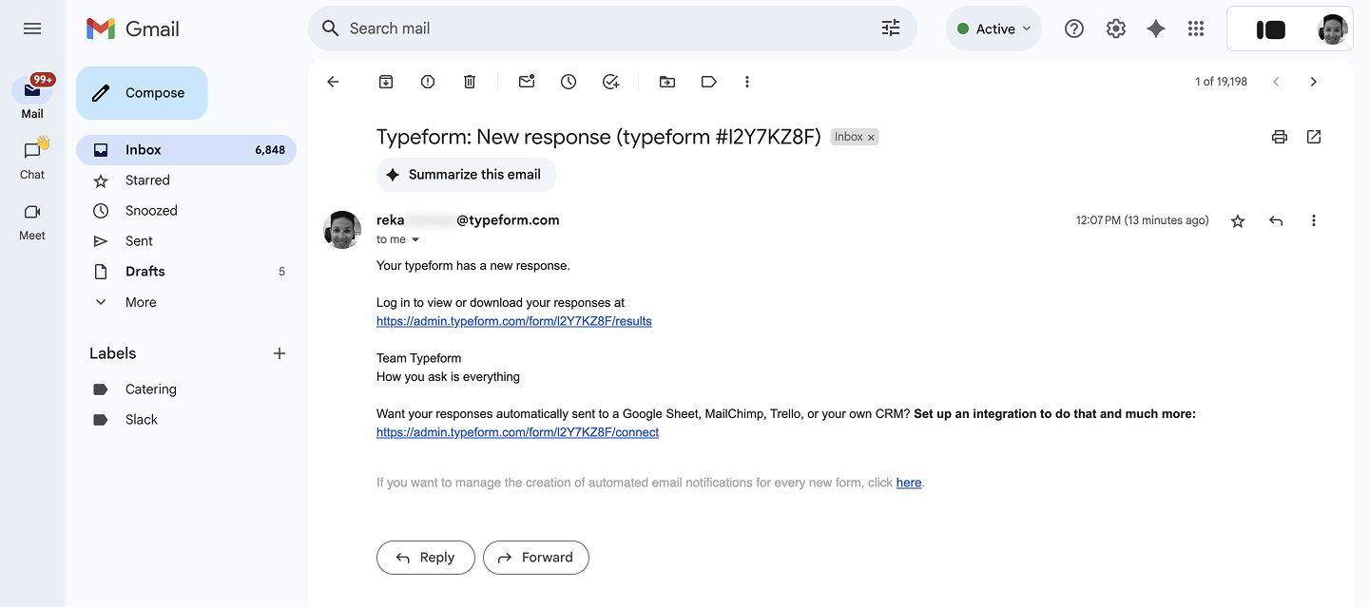Viewport: 1369px width, 607px height.
Task: Report the message as spam
Action: click(428, 82)
